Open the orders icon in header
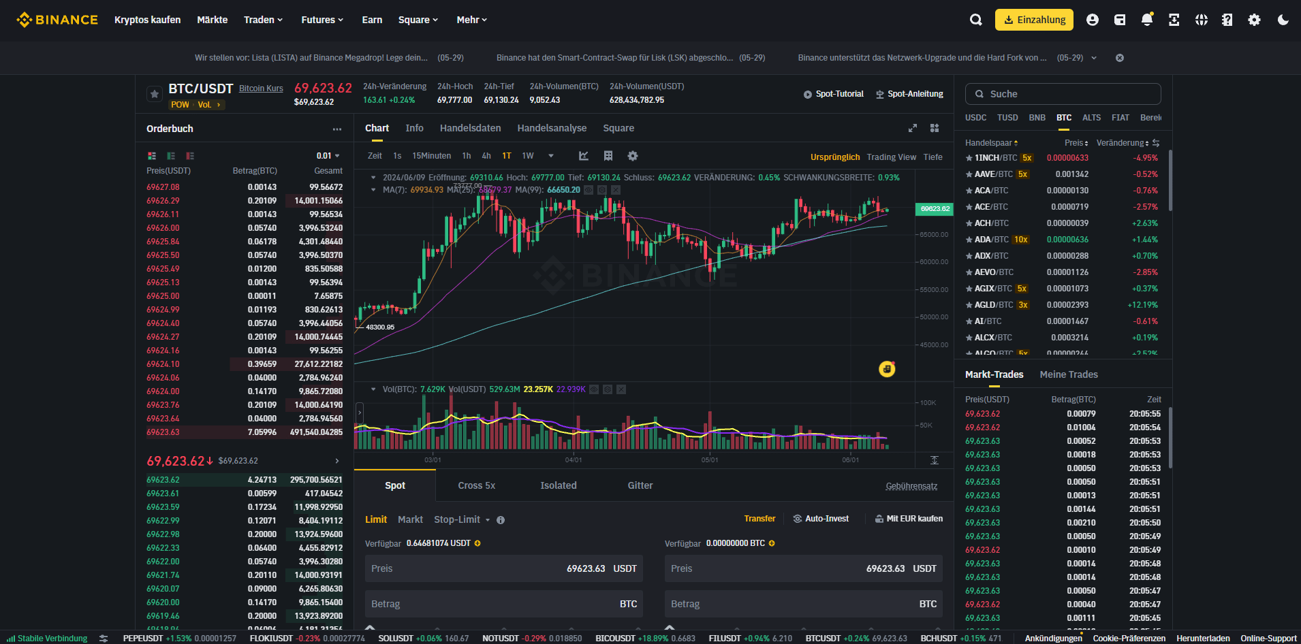Screen dimensions: 1301x644 pyautogui.click(x=1174, y=20)
